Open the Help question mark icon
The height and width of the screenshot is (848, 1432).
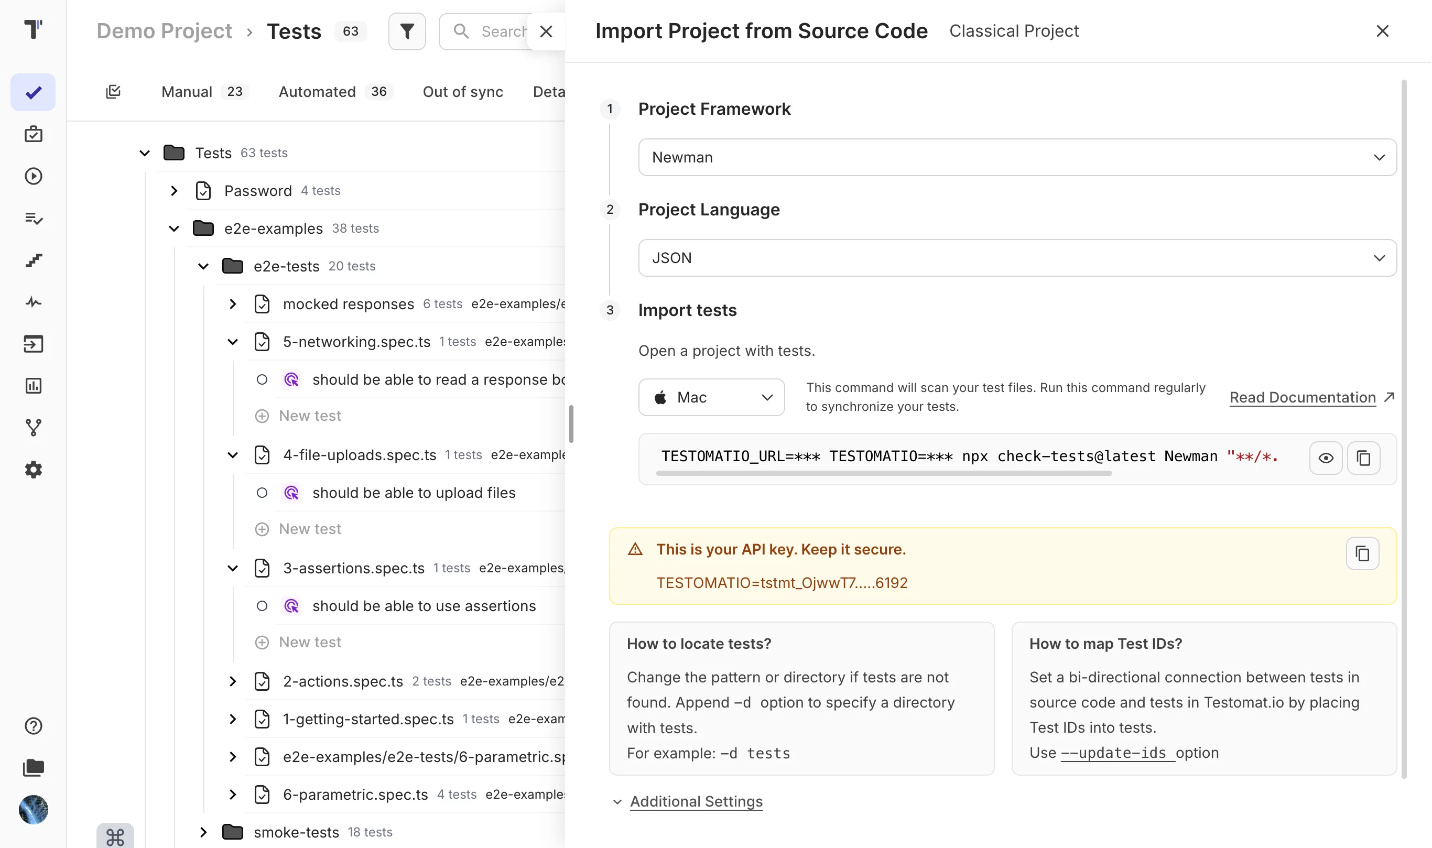[33, 726]
